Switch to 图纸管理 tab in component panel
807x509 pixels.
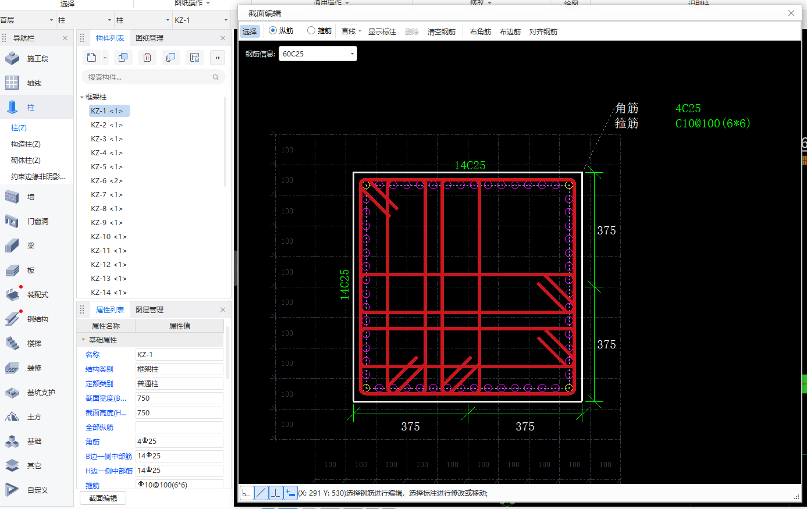(x=150, y=38)
